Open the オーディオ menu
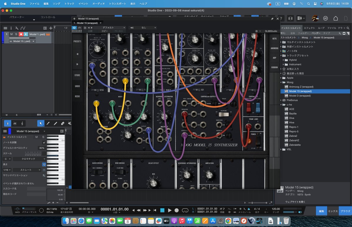This screenshot has width=352, height=227. pos(98,4)
